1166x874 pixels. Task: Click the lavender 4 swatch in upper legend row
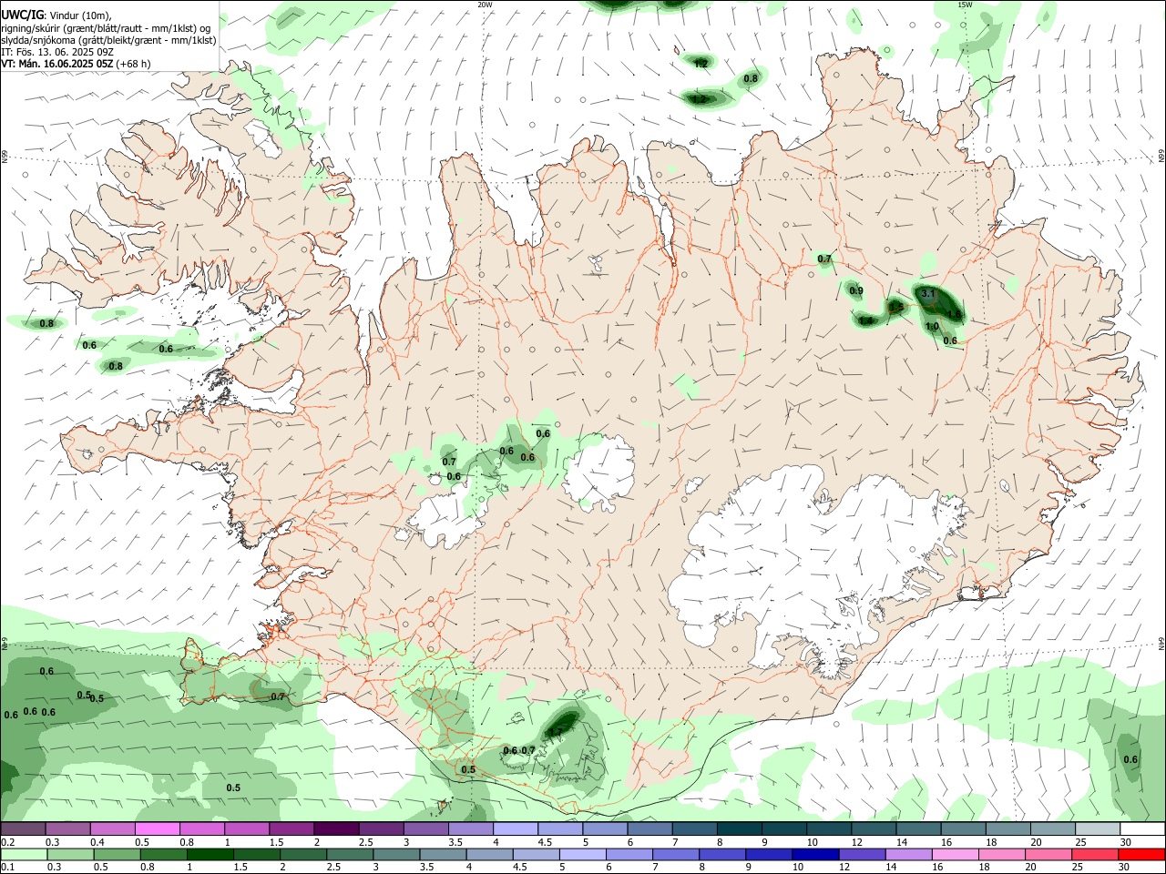[516, 829]
